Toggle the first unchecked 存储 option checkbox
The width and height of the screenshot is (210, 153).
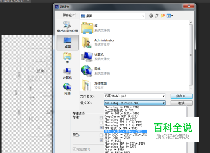click(101, 118)
